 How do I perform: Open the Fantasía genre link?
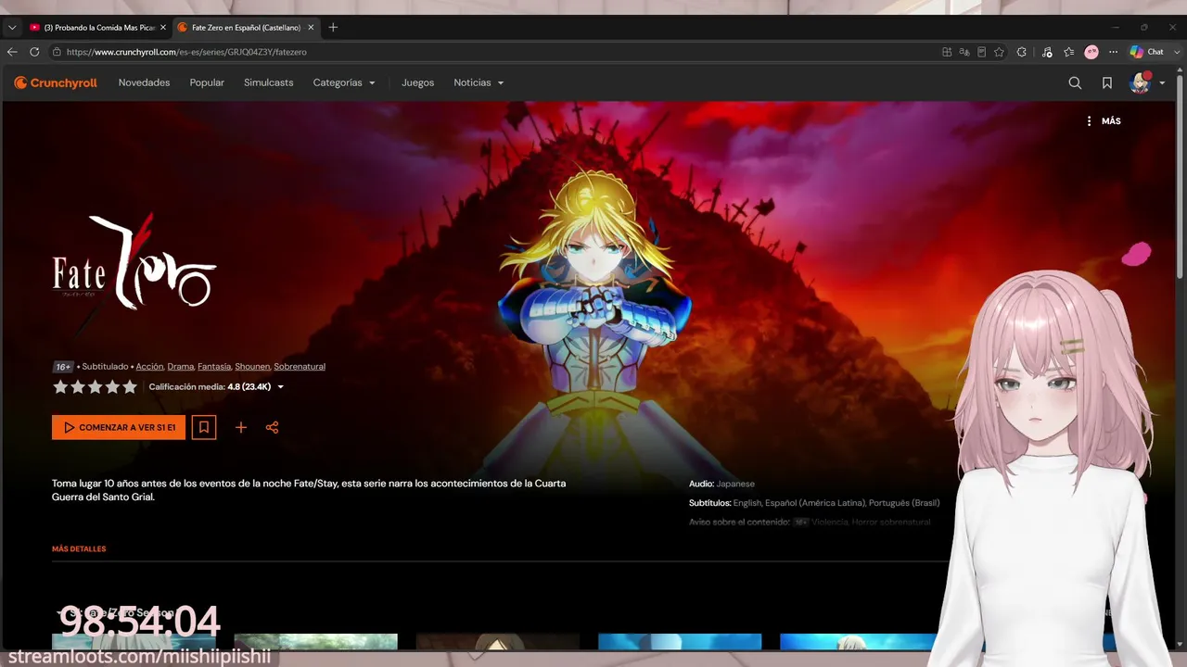pyautogui.click(x=214, y=367)
